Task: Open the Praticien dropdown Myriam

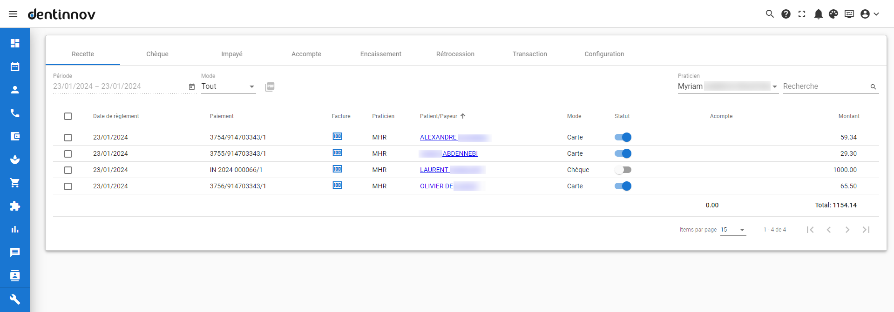Action: [728, 86]
